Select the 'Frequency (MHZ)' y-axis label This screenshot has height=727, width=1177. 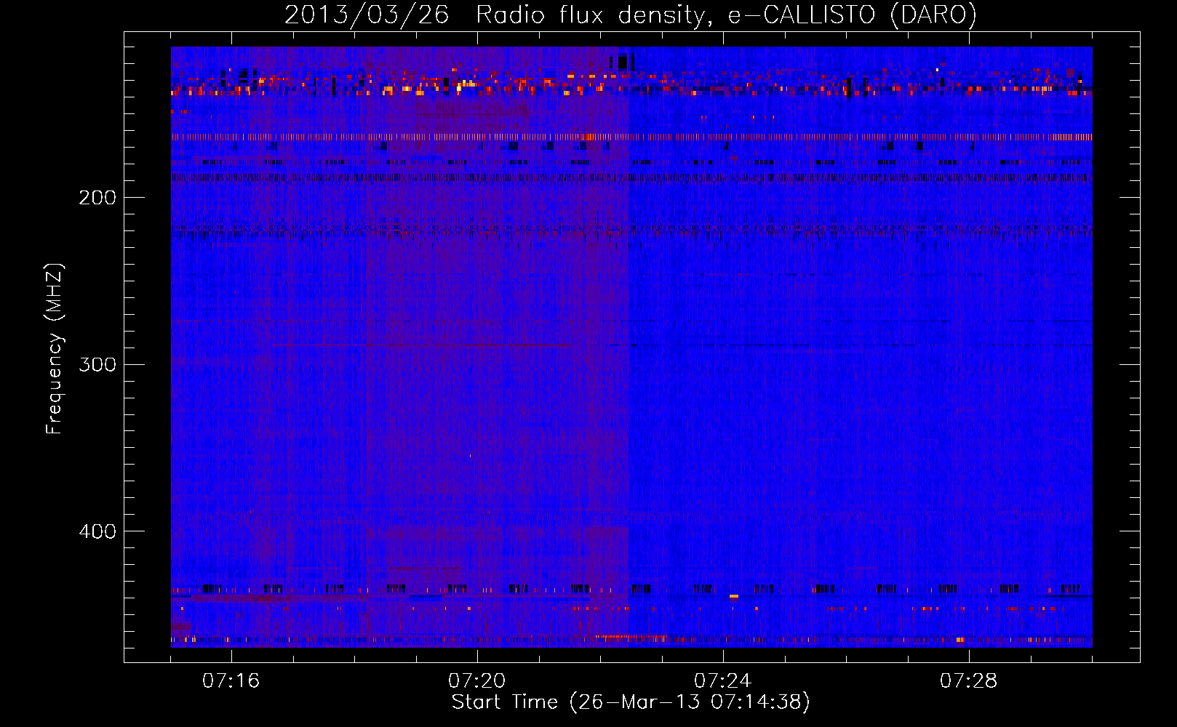[55, 349]
